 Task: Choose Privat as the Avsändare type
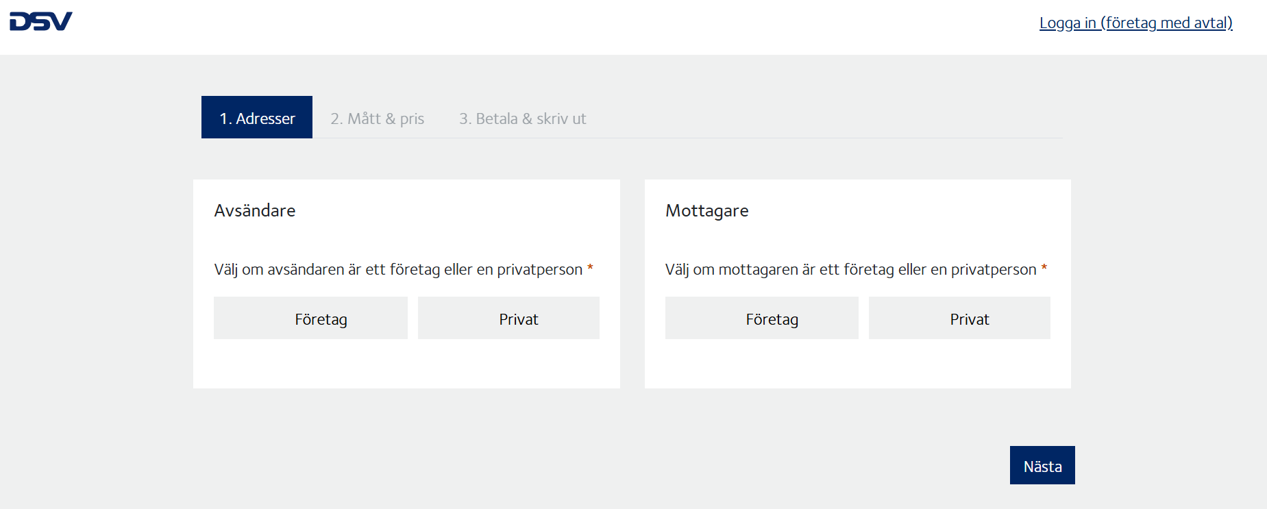point(508,319)
